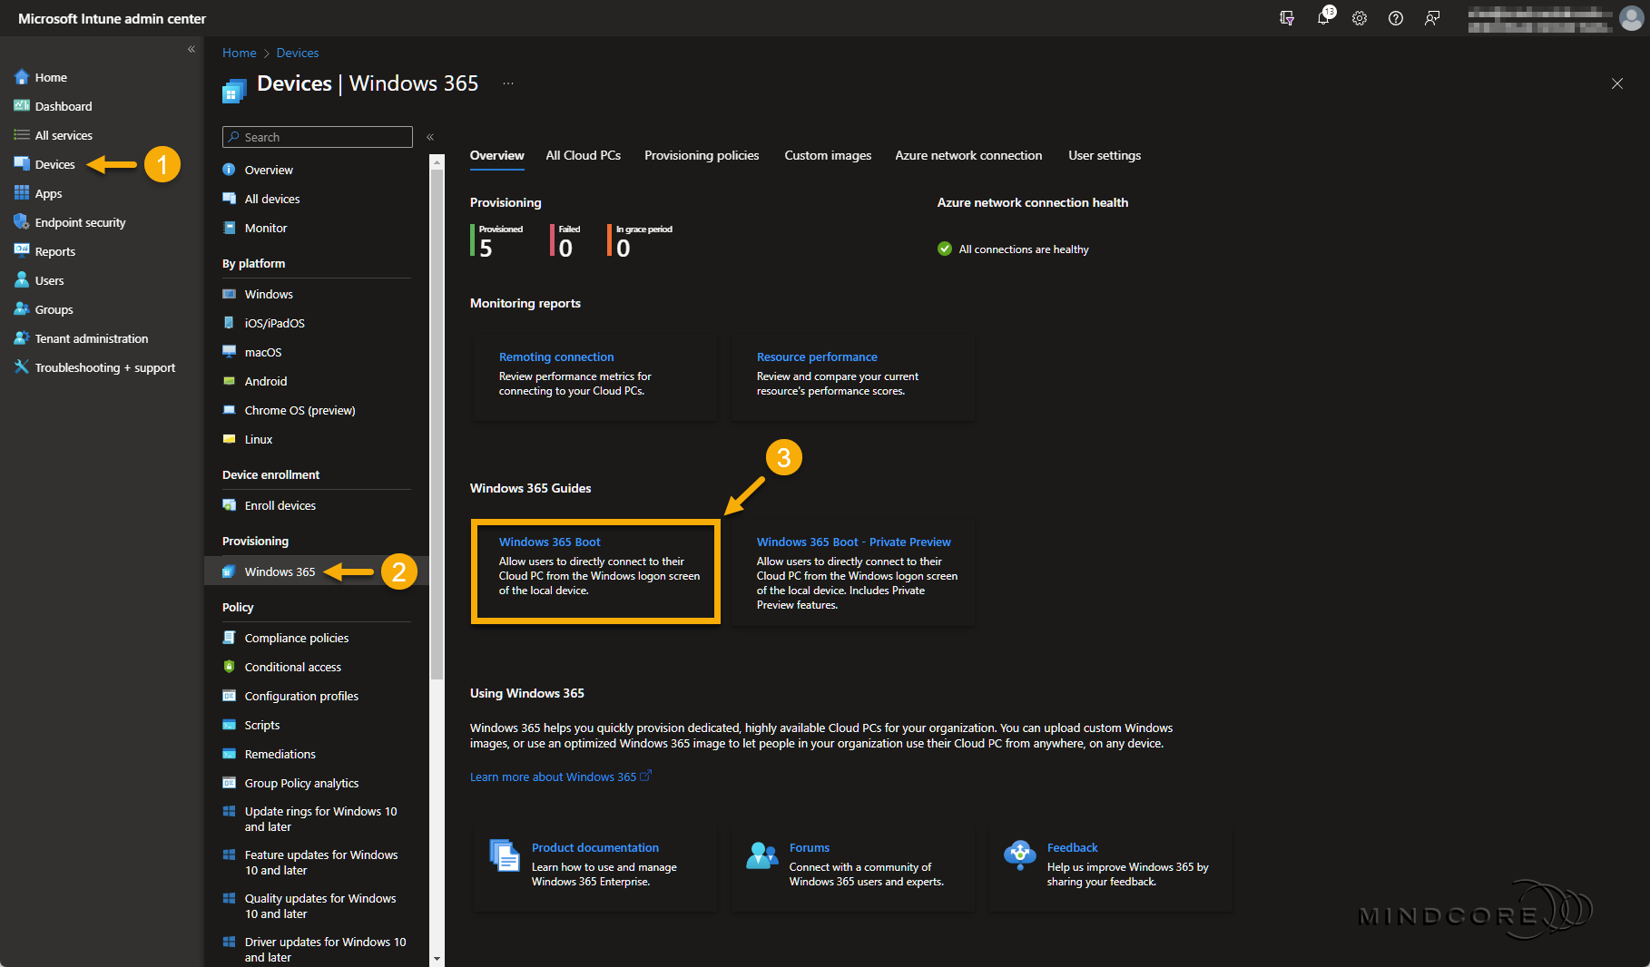Click Learn more about Windows 365 link

(x=554, y=777)
